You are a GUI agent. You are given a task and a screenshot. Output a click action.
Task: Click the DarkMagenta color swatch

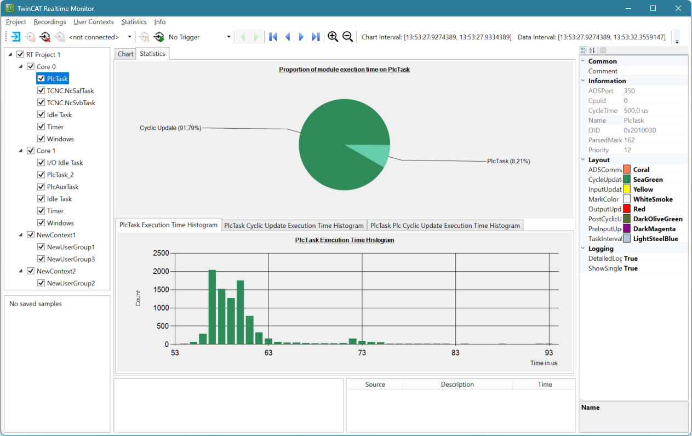627,229
